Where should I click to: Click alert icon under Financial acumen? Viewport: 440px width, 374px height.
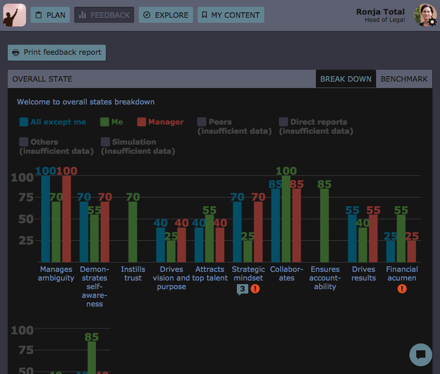tap(402, 289)
